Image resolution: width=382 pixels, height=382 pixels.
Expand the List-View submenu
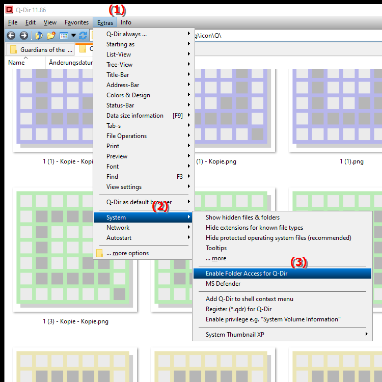[x=143, y=54]
